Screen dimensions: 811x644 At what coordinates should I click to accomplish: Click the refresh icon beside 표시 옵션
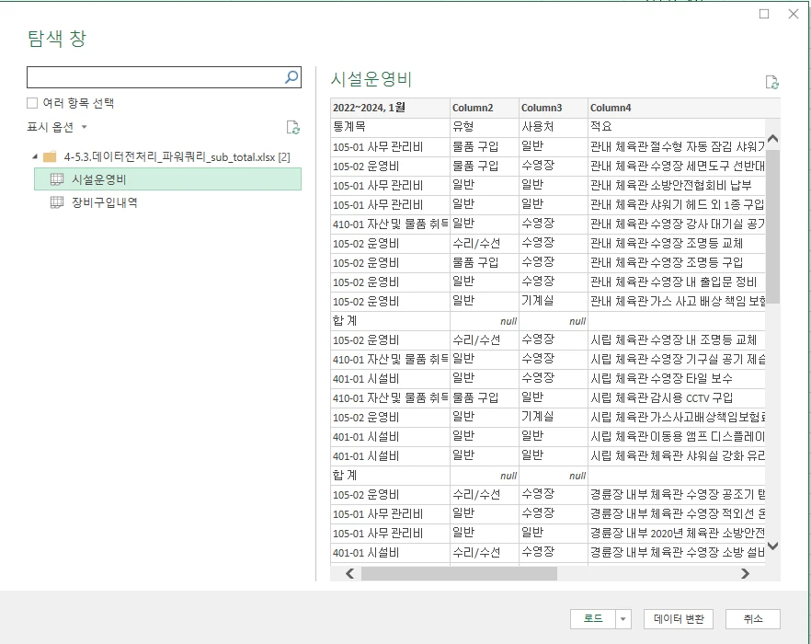click(x=293, y=127)
